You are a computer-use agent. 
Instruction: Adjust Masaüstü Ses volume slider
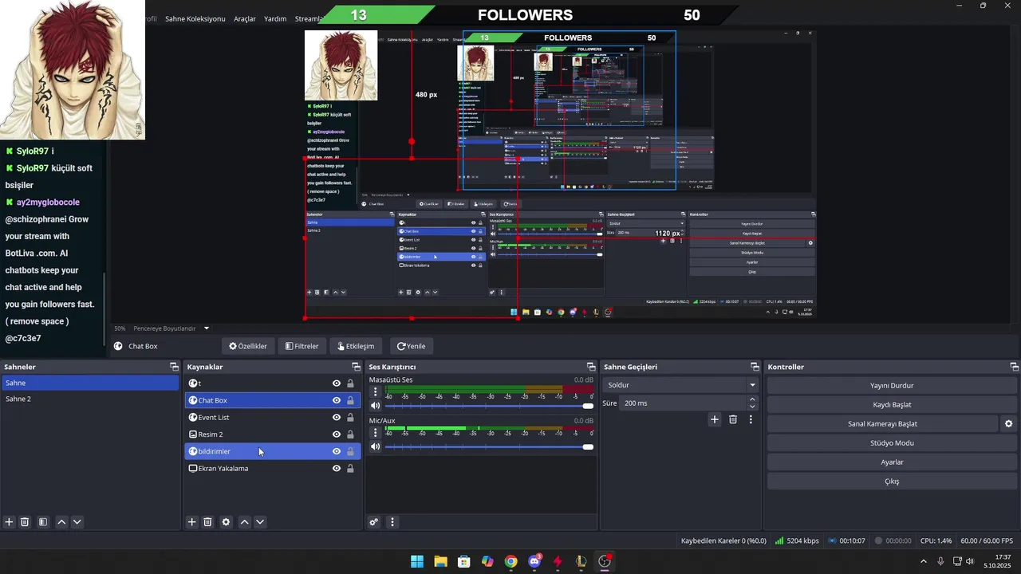click(489, 406)
